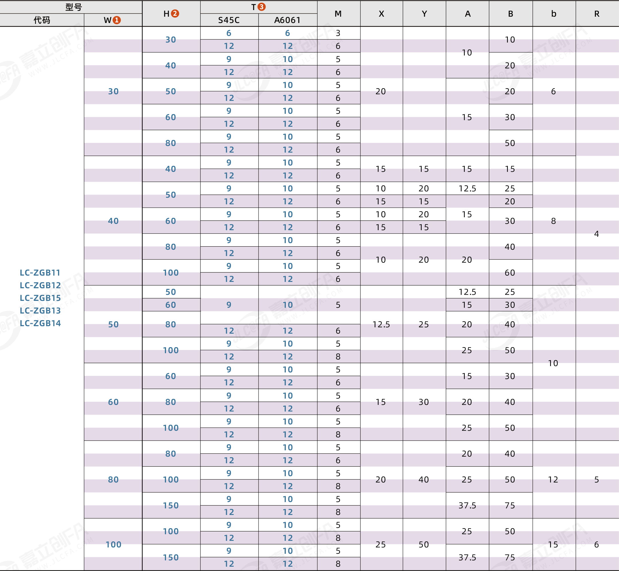Pick the R value 6 cell
Image resolution: width=619 pixels, height=571 pixels.
[596, 545]
